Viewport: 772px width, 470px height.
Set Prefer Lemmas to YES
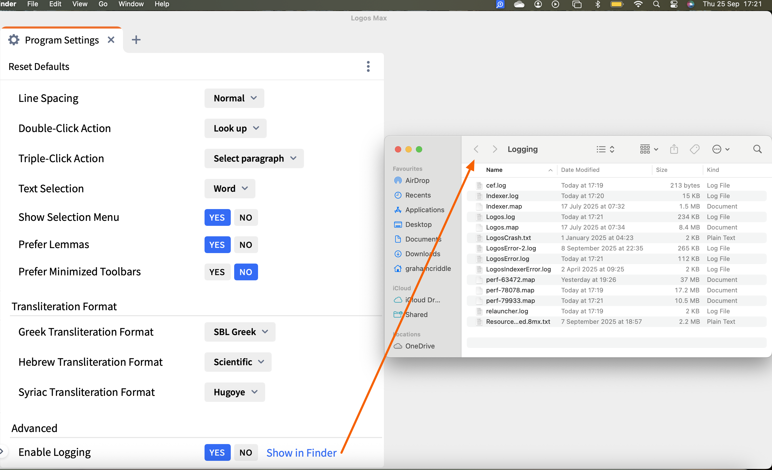click(217, 244)
